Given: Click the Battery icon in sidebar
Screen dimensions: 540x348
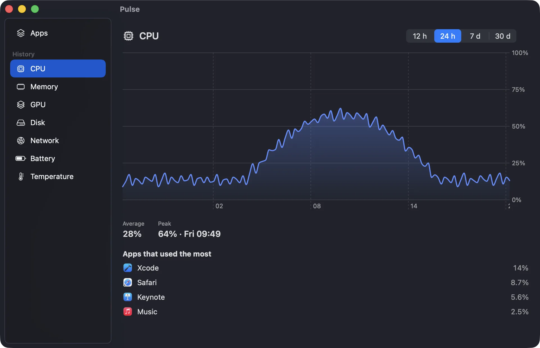Looking at the screenshot, I should [21, 159].
